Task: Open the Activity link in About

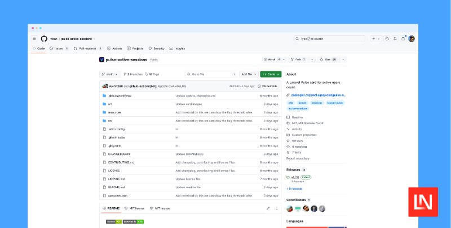Action: click(x=294, y=129)
